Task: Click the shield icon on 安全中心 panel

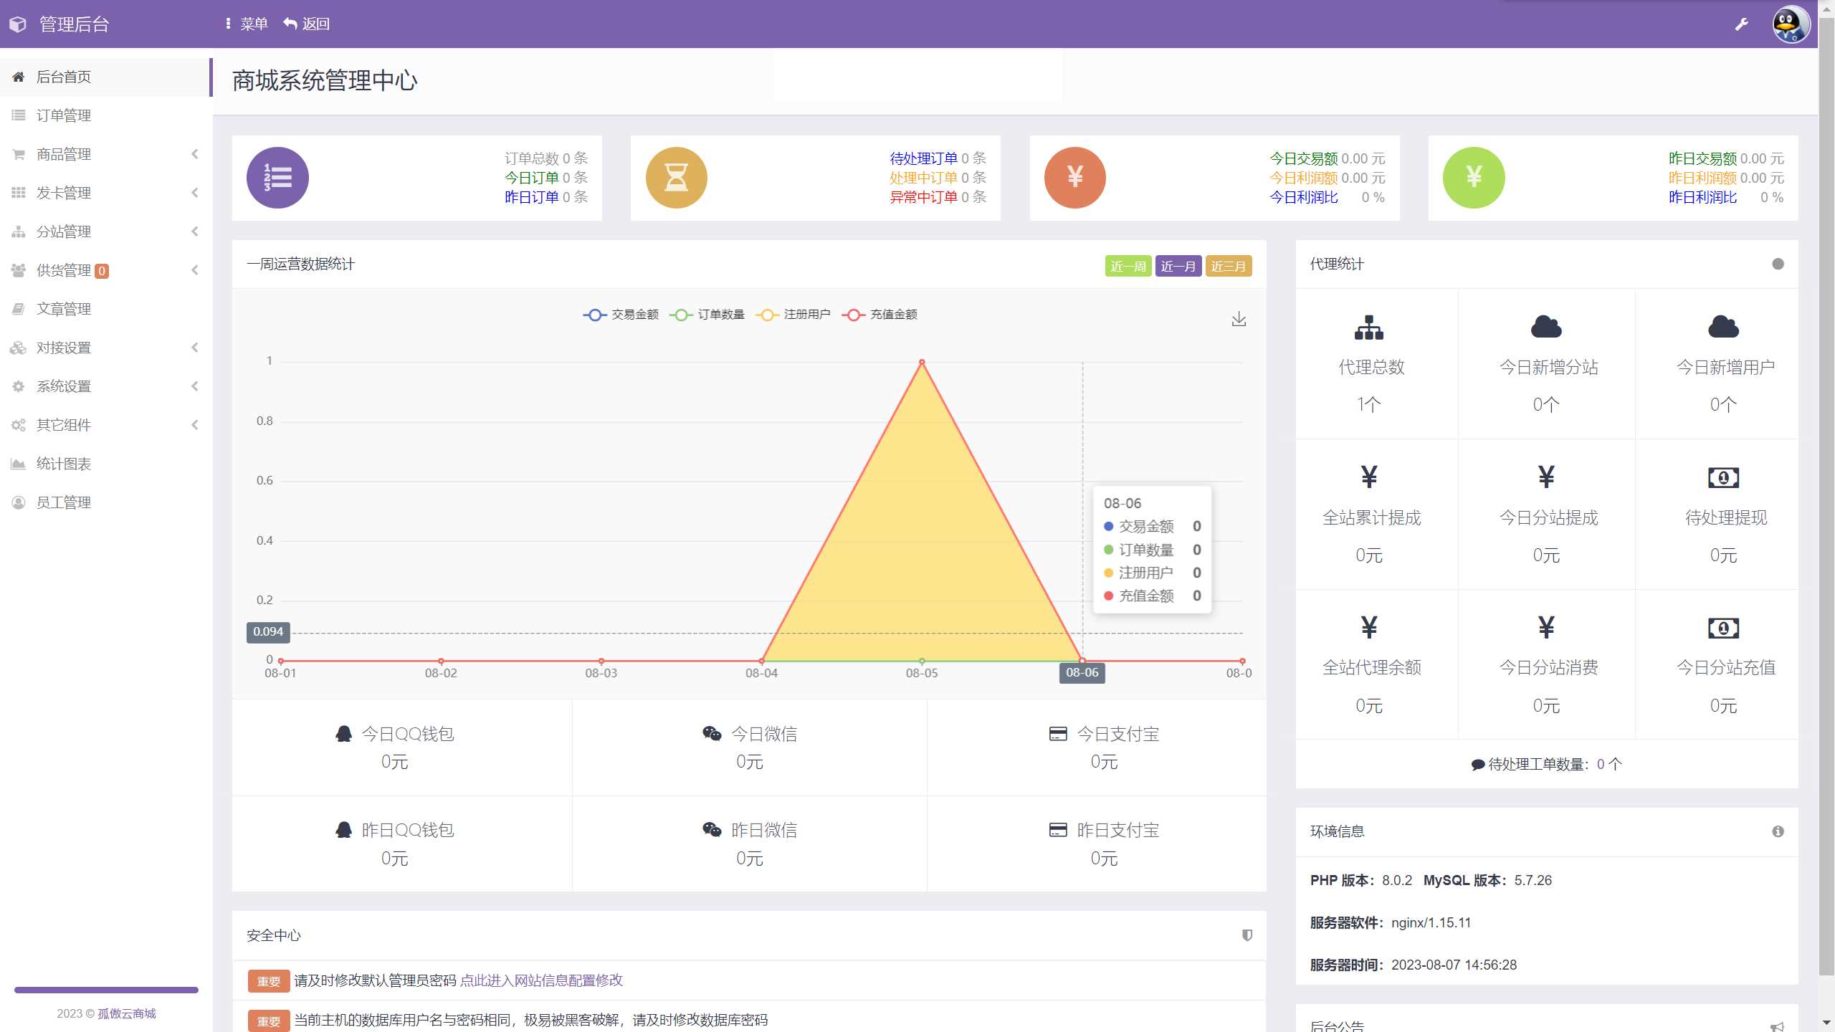Action: [1247, 935]
